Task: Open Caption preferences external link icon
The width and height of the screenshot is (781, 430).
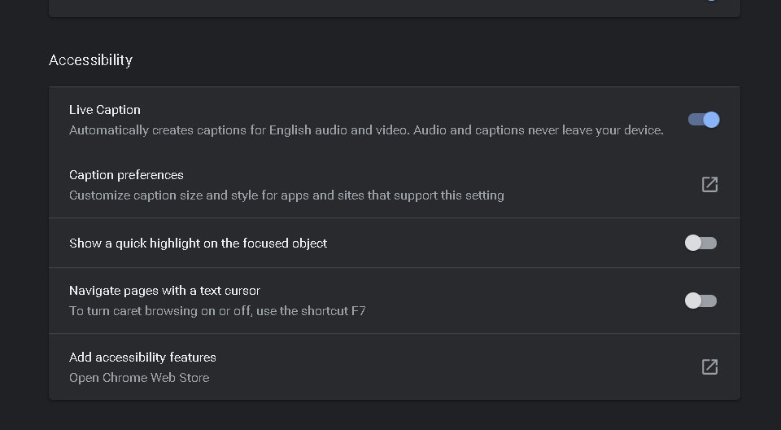Action: 709,185
